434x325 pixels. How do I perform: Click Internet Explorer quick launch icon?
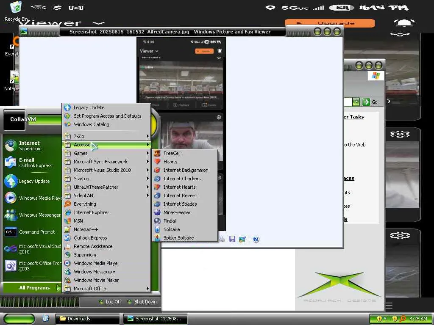[46, 319]
